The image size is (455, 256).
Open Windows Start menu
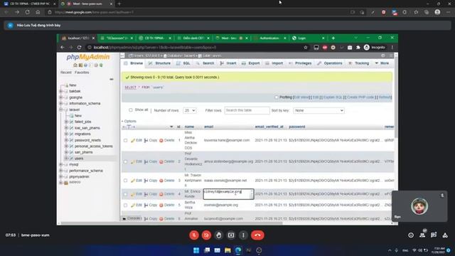(x=196, y=250)
